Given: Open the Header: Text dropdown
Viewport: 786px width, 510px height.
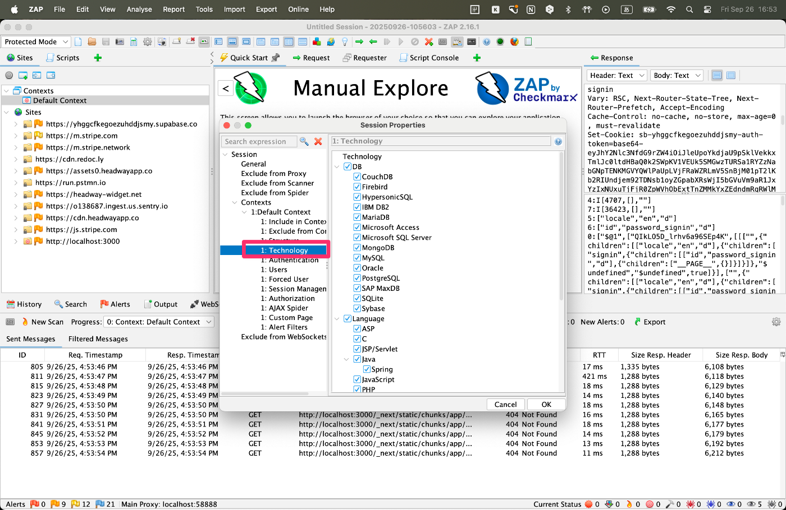Looking at the screenshot, I should point(616,75).
